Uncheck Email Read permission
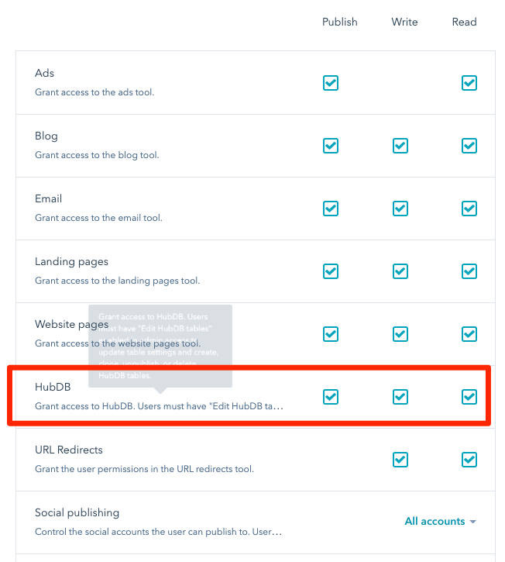505x562 pixels. tap(469, 209)
